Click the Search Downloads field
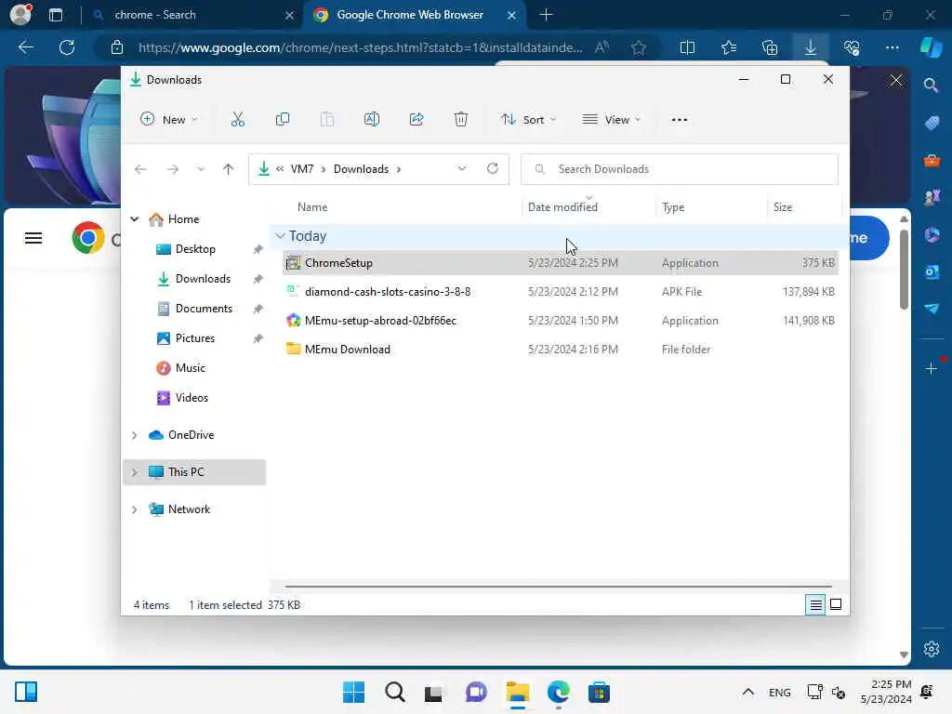The image size is (952, 714). (x=680, y=169)
